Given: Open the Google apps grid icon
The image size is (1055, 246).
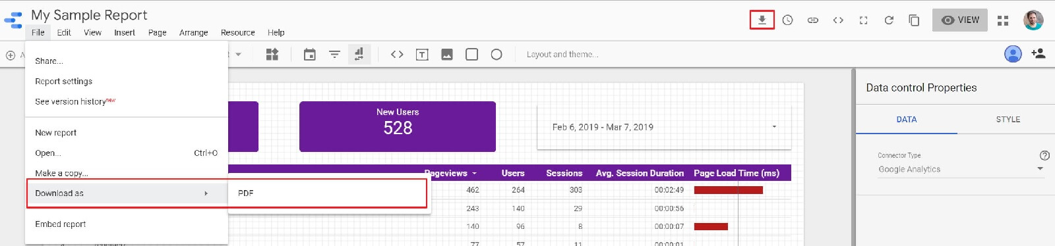Looking at the screenshot, I should pyautogui.click(x=1003, y=20).
